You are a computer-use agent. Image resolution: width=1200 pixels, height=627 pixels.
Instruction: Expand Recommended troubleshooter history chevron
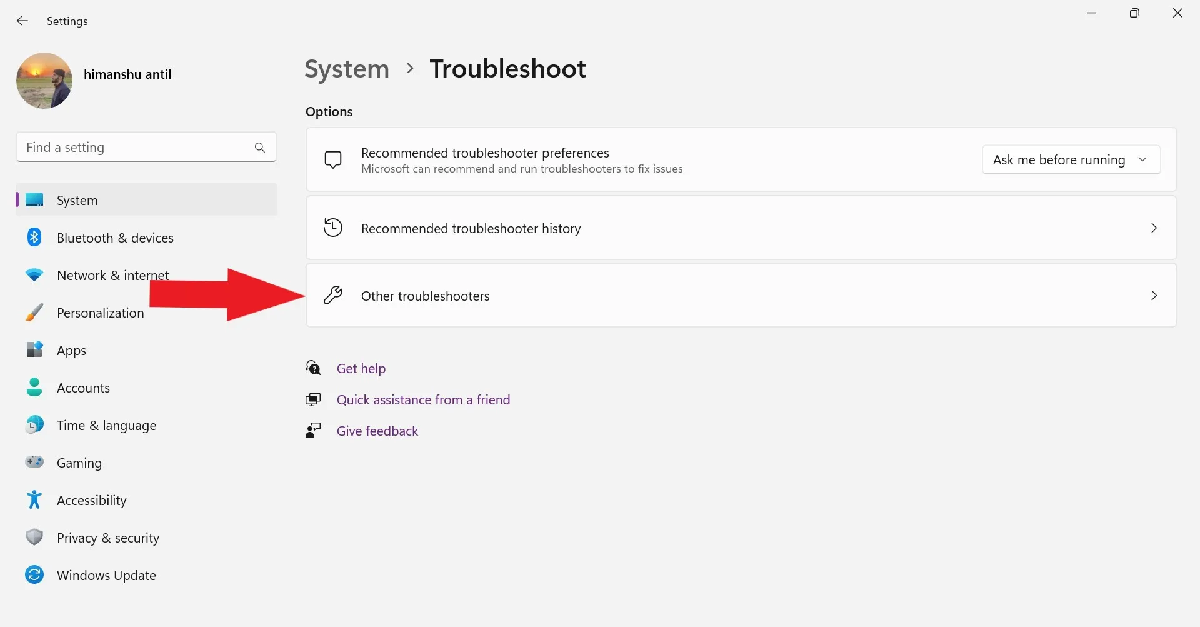click(x=1154, y=228)
